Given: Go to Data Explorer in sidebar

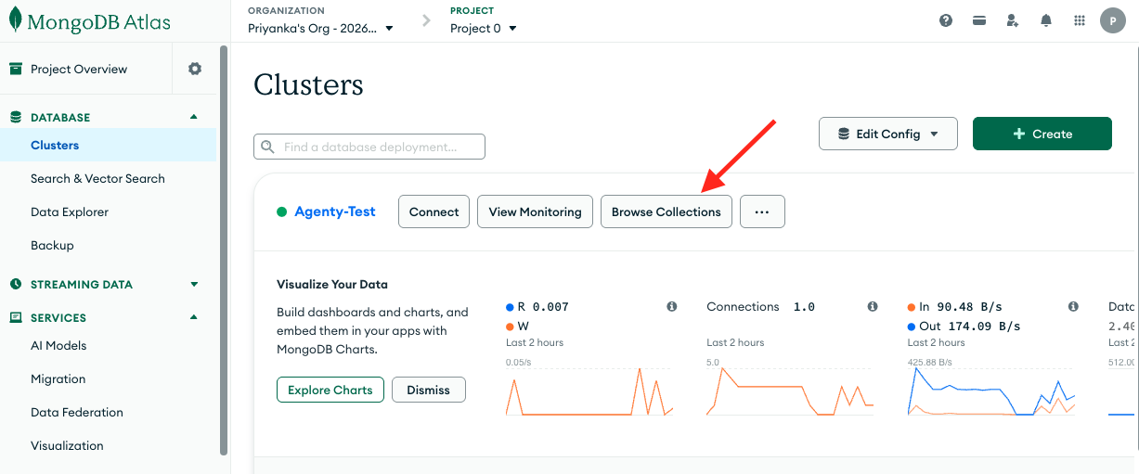Looking at the screenshot, I should pyautogui.click(x=70, y=211).
